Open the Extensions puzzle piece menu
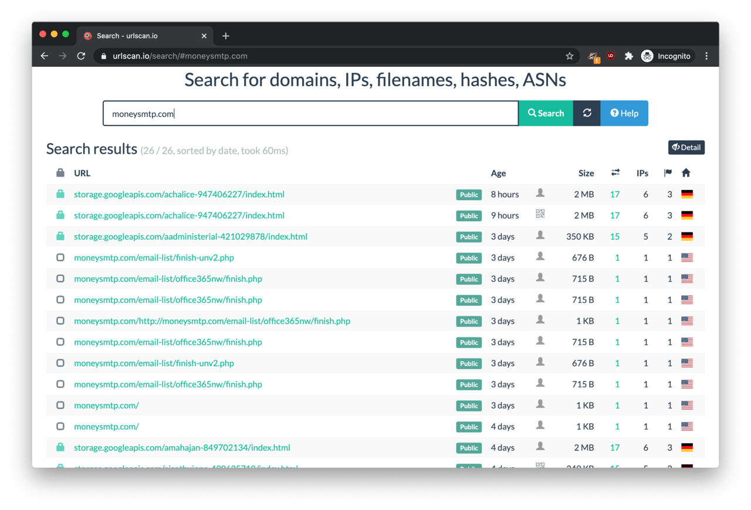The image size is (751, 510). click(x=628, y=56)
